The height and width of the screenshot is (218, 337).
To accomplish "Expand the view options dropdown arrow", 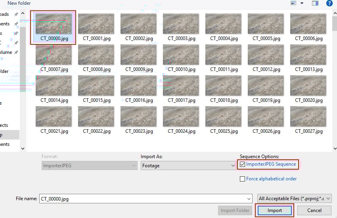I will pos(302,3).
